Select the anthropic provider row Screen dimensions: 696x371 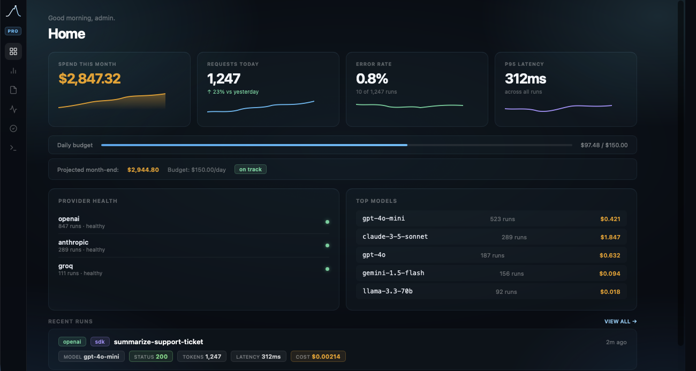(194, 246)
